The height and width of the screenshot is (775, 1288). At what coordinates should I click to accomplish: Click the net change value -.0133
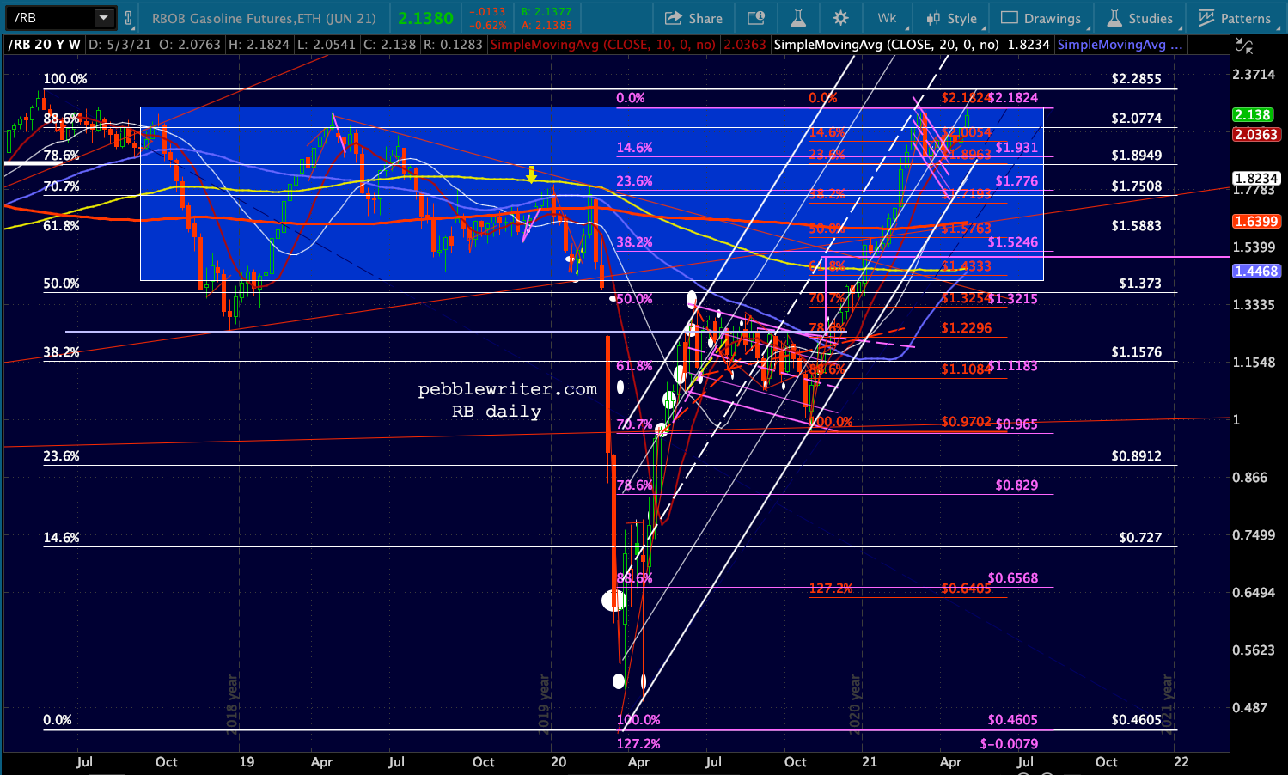click(x=486, y=12)
